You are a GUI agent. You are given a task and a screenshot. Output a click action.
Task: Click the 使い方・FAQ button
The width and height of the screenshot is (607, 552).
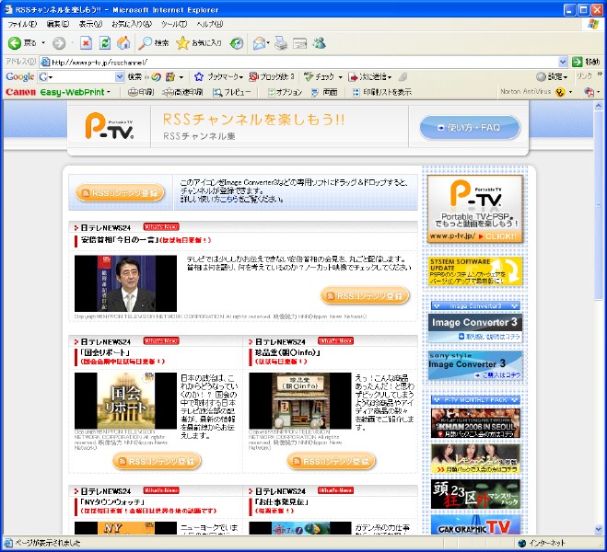[x=470, y=128]
